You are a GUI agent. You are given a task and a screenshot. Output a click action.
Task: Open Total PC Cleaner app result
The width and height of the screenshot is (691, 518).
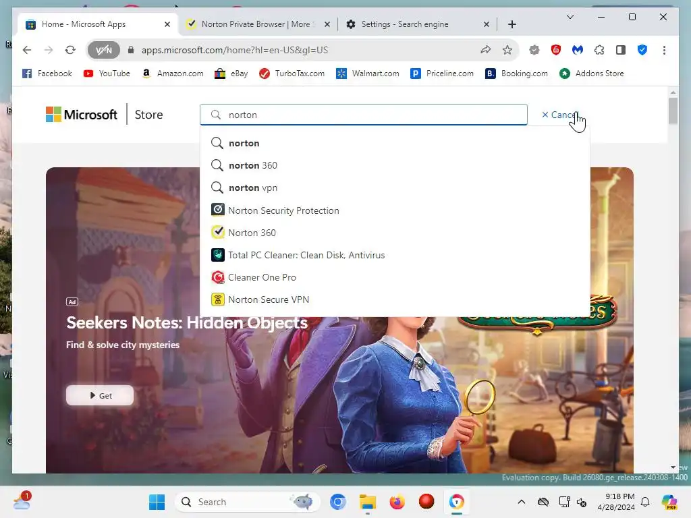point(395,255)
